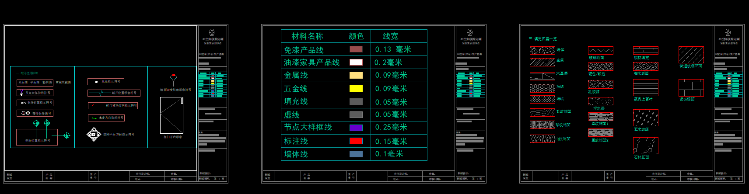Click the company logo on the middle sheet
749x194 pixels.
[x=469, y=32]
